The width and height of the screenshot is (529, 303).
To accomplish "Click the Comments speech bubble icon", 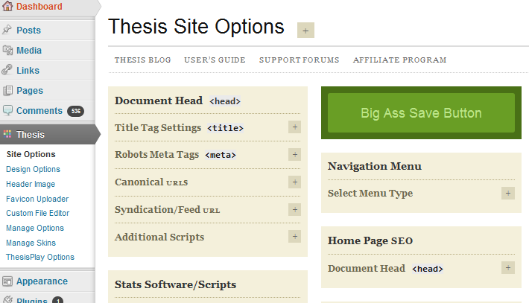I will pyautogui.click(x=7, y=110).
